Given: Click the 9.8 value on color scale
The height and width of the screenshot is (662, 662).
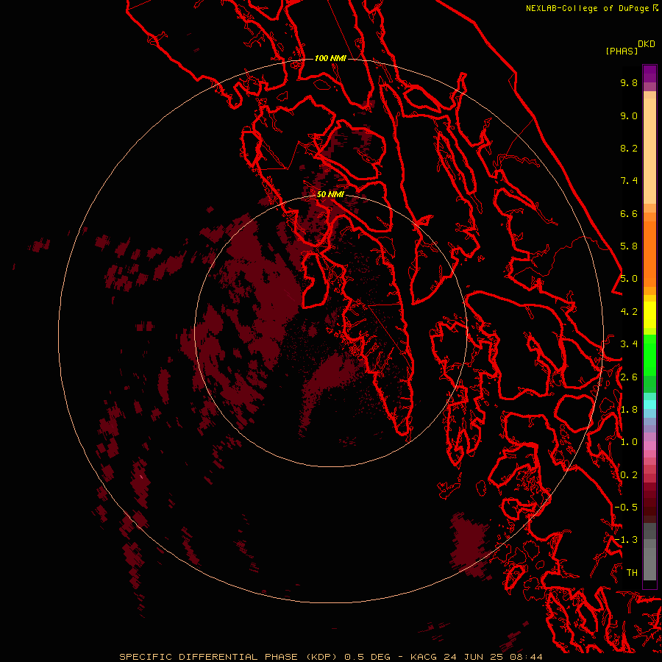Looking at the screenshot, I should click(x=629, y=82).
